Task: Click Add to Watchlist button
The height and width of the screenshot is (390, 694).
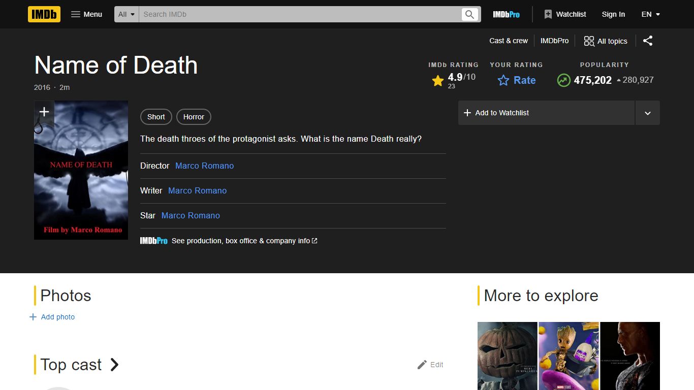Action: [547, 113]
